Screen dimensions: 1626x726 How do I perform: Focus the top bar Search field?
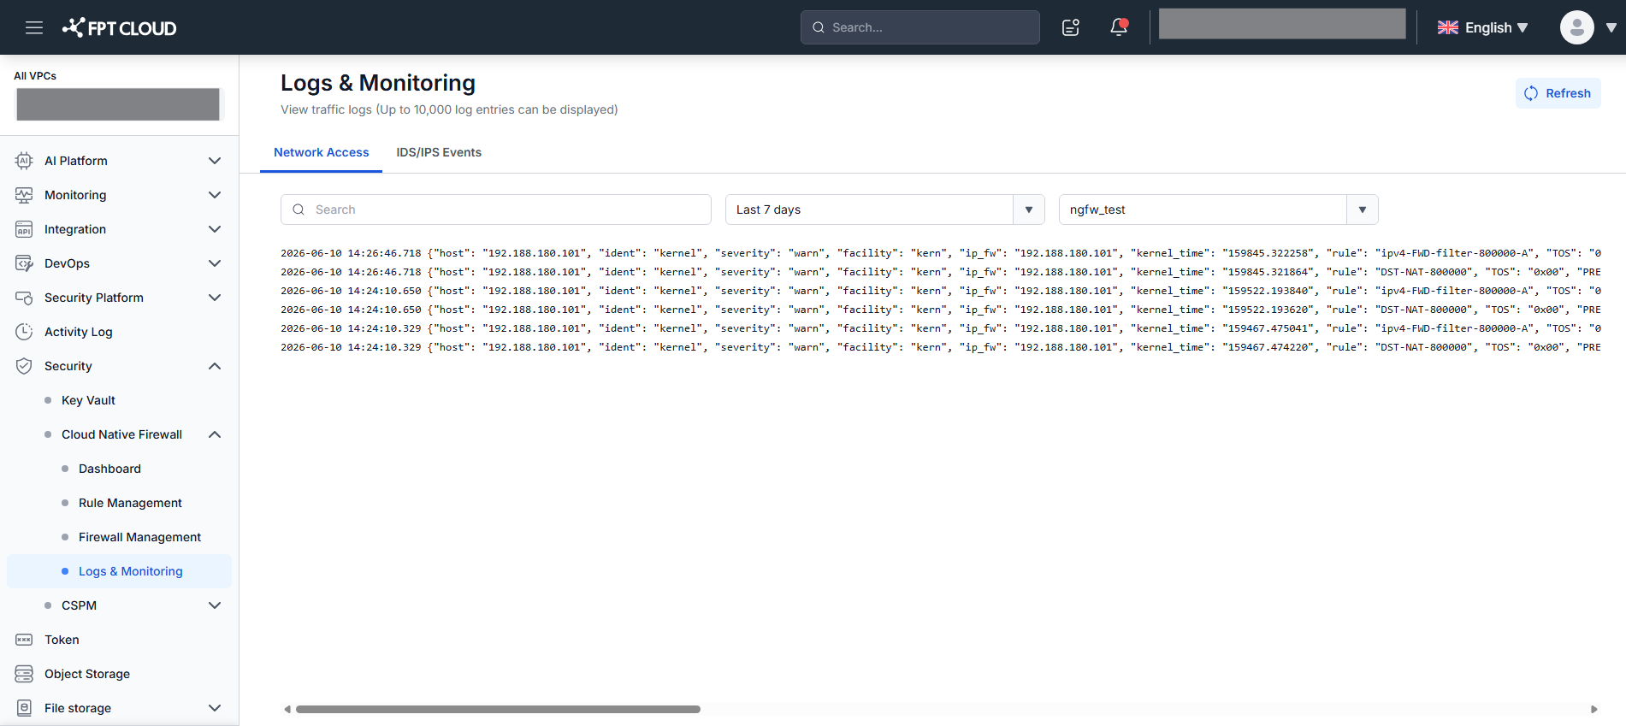pyautogui.click(x=920, y=27)
